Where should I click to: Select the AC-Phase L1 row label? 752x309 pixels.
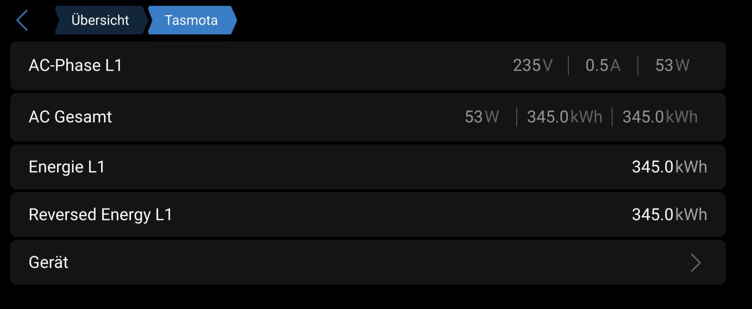click(x=75, y=66)
